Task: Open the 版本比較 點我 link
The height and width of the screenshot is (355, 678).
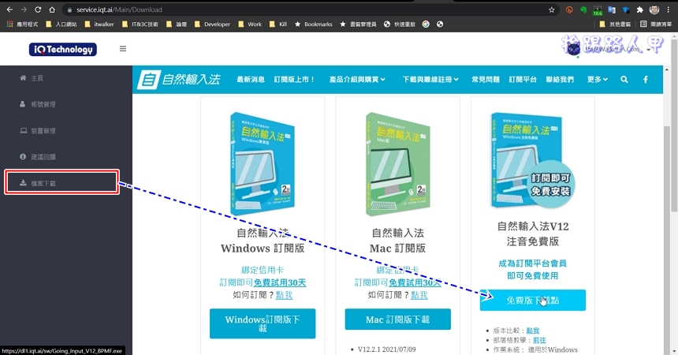Action: (x=533, y=331)
